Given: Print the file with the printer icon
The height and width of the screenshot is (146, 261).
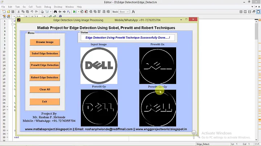Looking at the screenshot, I should [42, 12].
